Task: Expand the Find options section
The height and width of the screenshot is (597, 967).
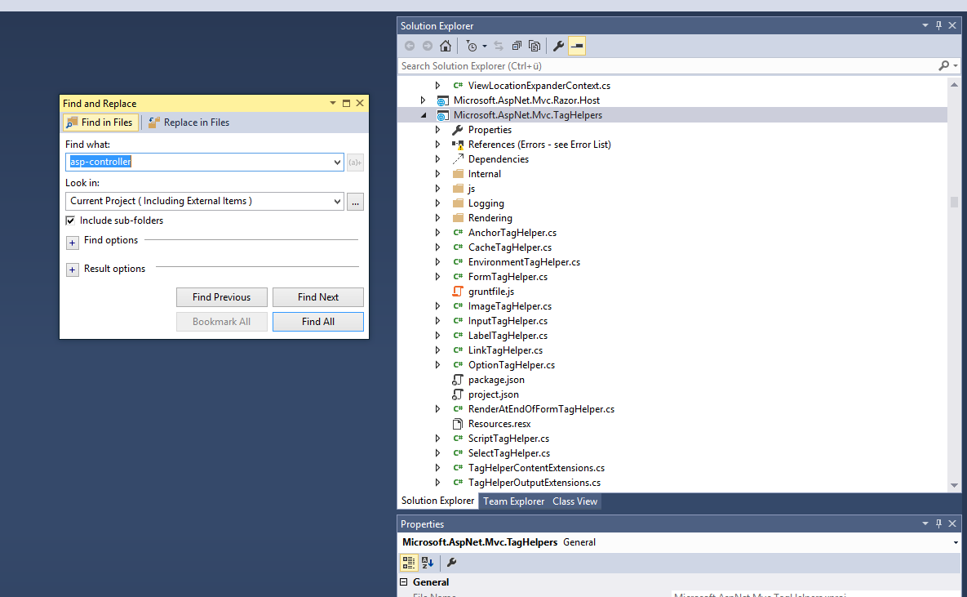Action: click(x=72, y=243)
